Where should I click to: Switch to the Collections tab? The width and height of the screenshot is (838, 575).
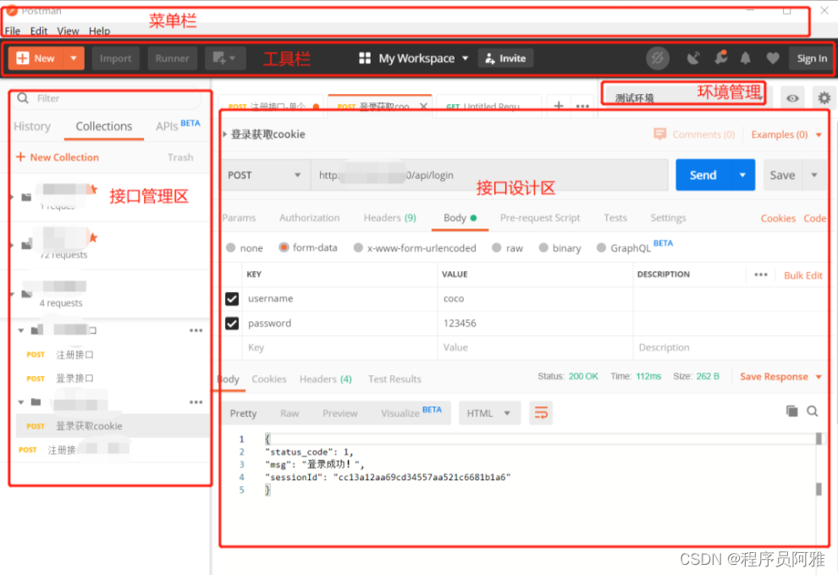[103, 126]
